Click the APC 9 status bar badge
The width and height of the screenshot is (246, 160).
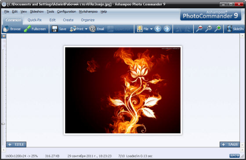tap(235, 156)
